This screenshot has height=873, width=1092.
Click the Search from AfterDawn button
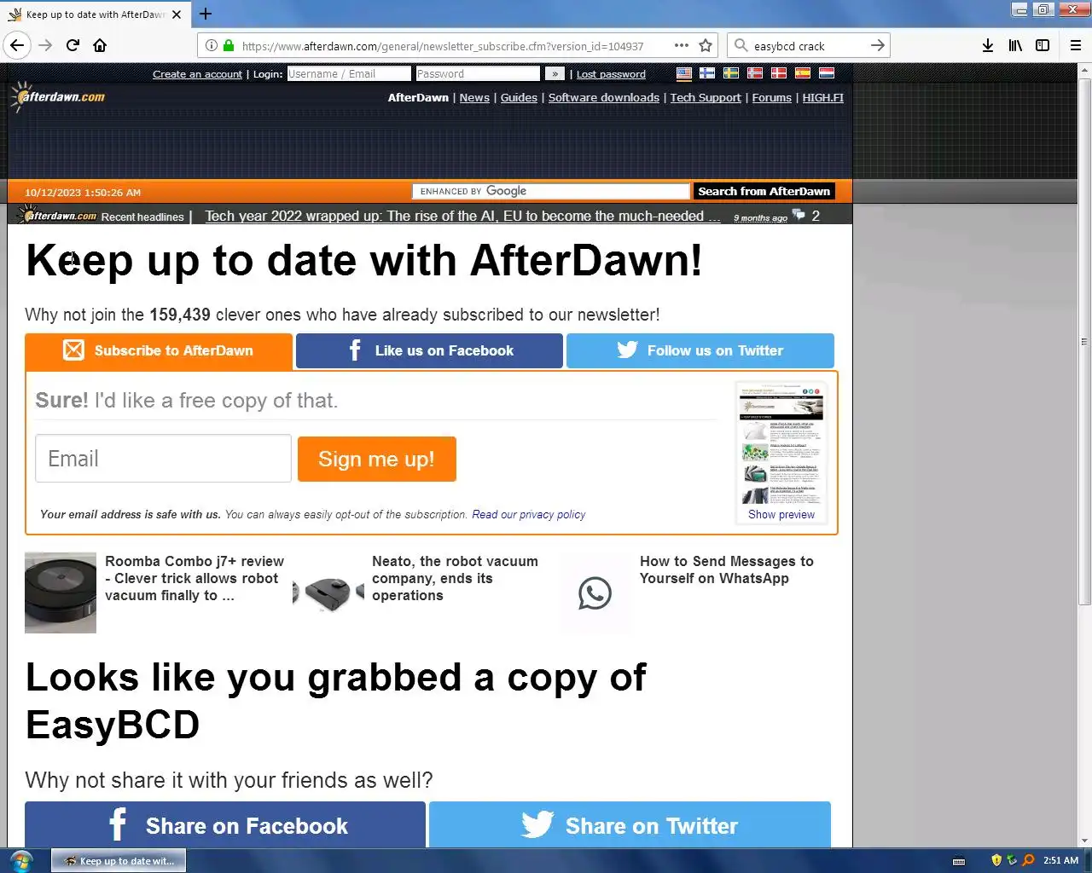click(764, 191)
